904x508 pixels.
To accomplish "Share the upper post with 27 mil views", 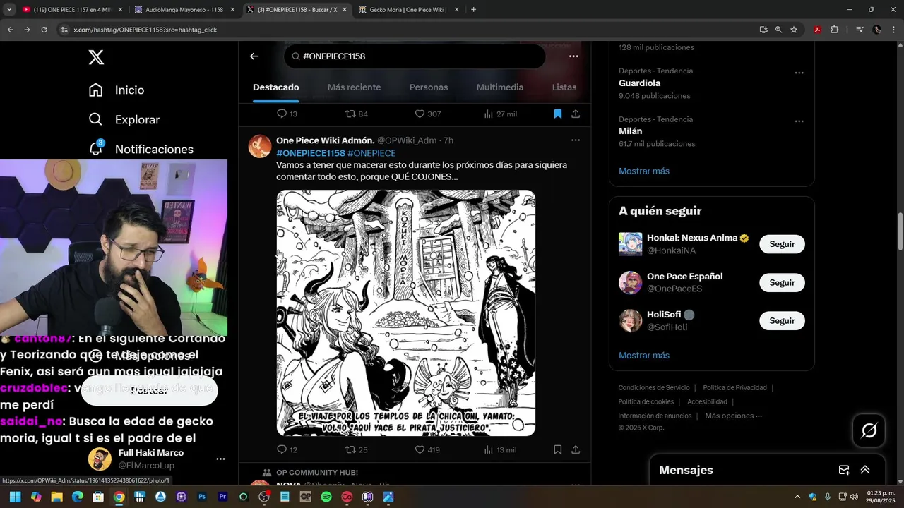I will [576, 114].
